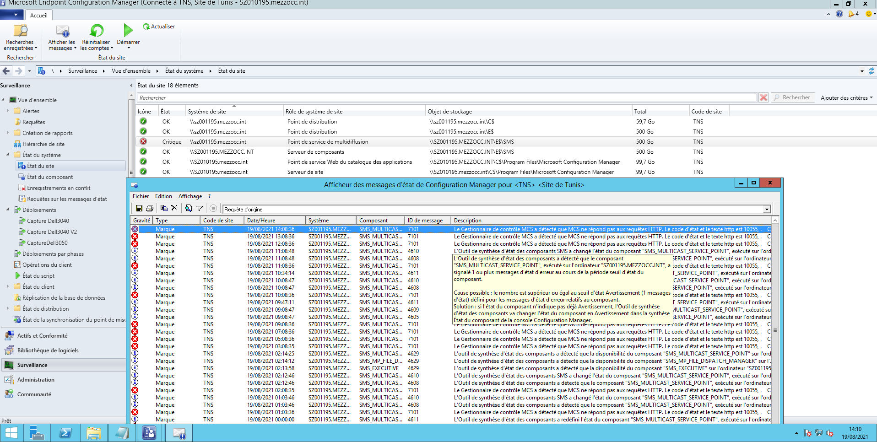Open Server Manager from the taskbar

click(x=37, y=433)
